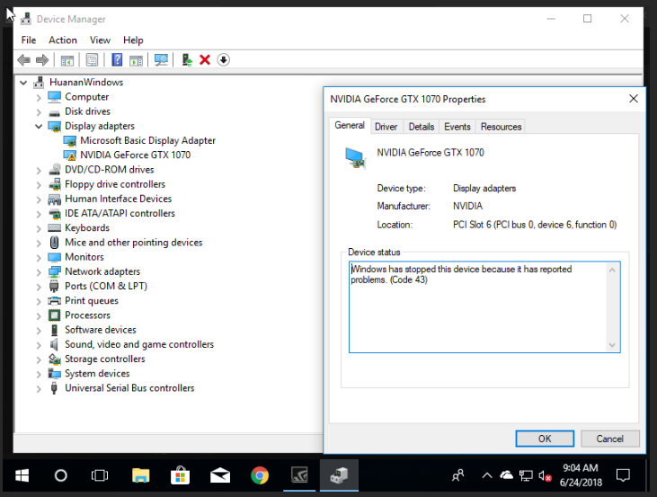Switch to the Events tab
Screen dimensions: 657x497
click(x=457, y=127)
